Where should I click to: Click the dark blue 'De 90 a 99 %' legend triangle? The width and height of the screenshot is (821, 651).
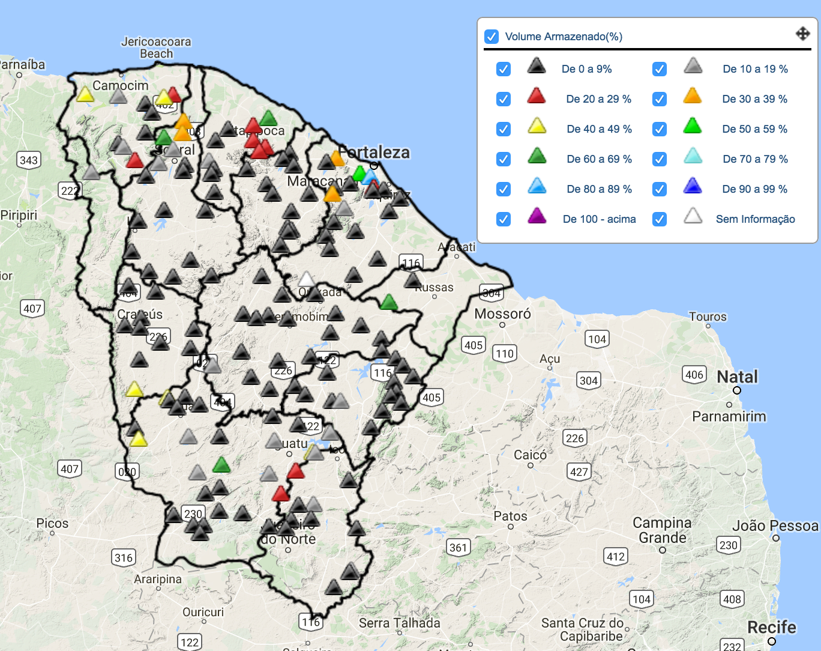(693, 186)
